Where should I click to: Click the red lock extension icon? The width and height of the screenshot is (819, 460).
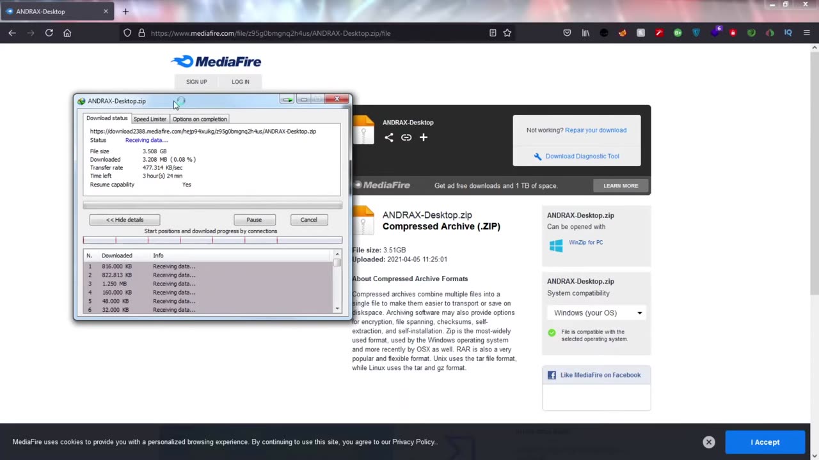click(733, 33)
